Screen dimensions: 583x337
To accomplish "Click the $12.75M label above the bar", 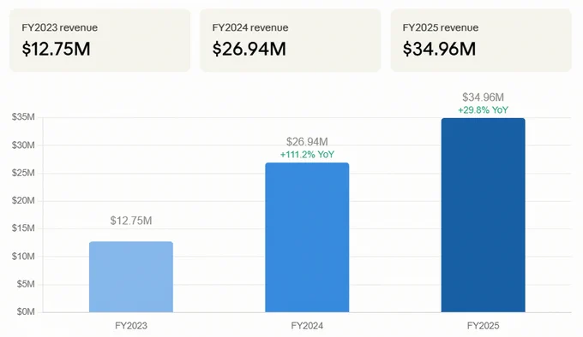I will (131, 221).
